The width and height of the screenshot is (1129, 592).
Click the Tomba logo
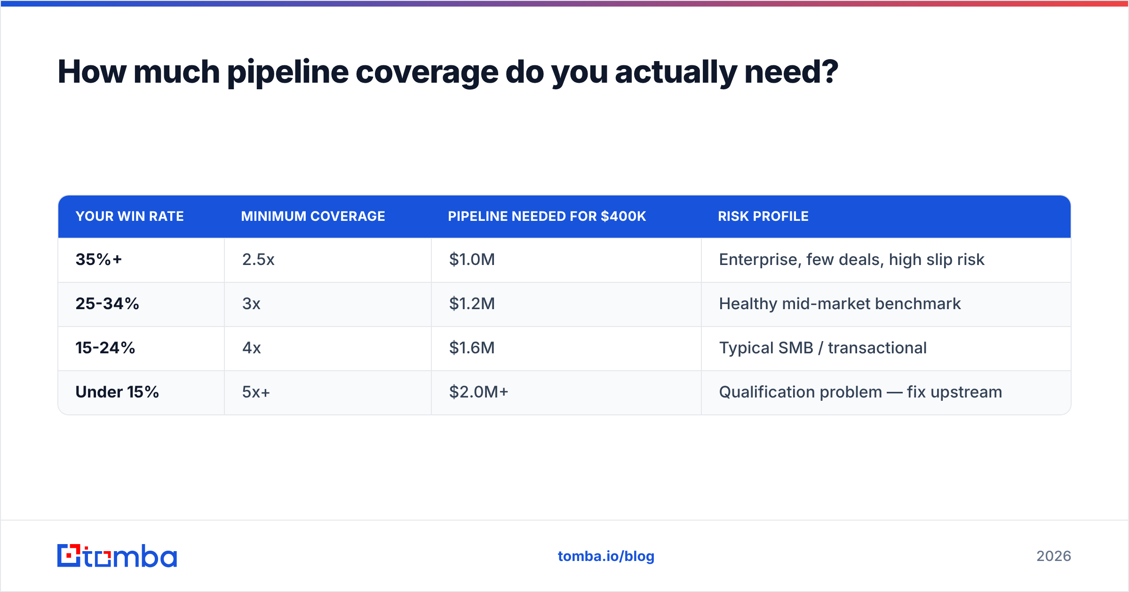[x=117, y=556]
